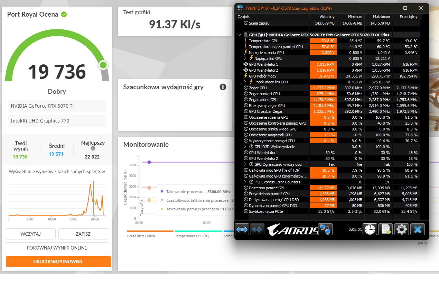Screen dimensions: 439x299
Task: Click green checkmark next to Port Royal Ocena
Action: click(64, 14)
